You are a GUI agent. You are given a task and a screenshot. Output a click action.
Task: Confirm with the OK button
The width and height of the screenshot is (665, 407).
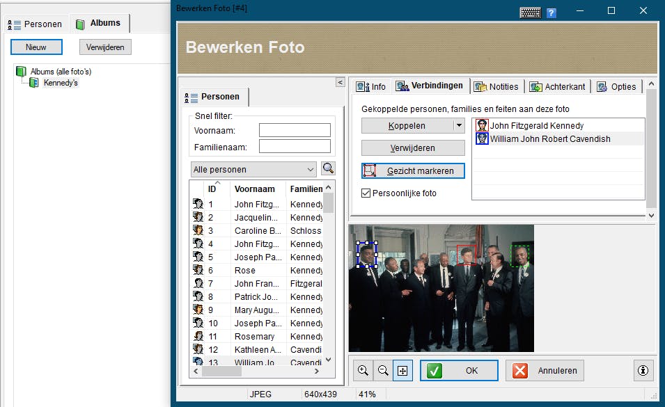coord(460,371)
